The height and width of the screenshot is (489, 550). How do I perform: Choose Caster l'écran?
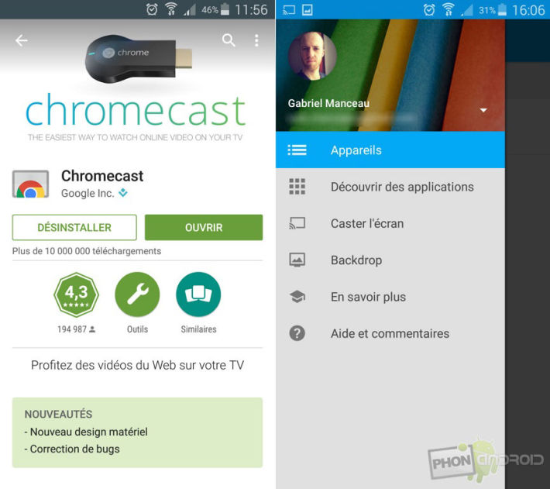(390, 223)
